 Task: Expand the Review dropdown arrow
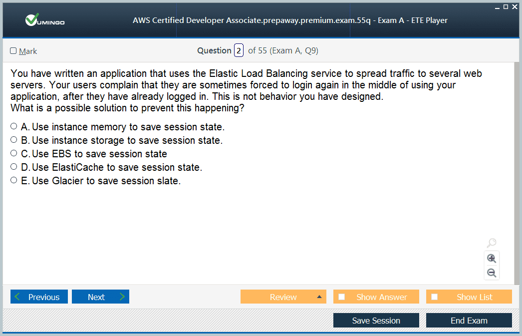click(319, 297)
